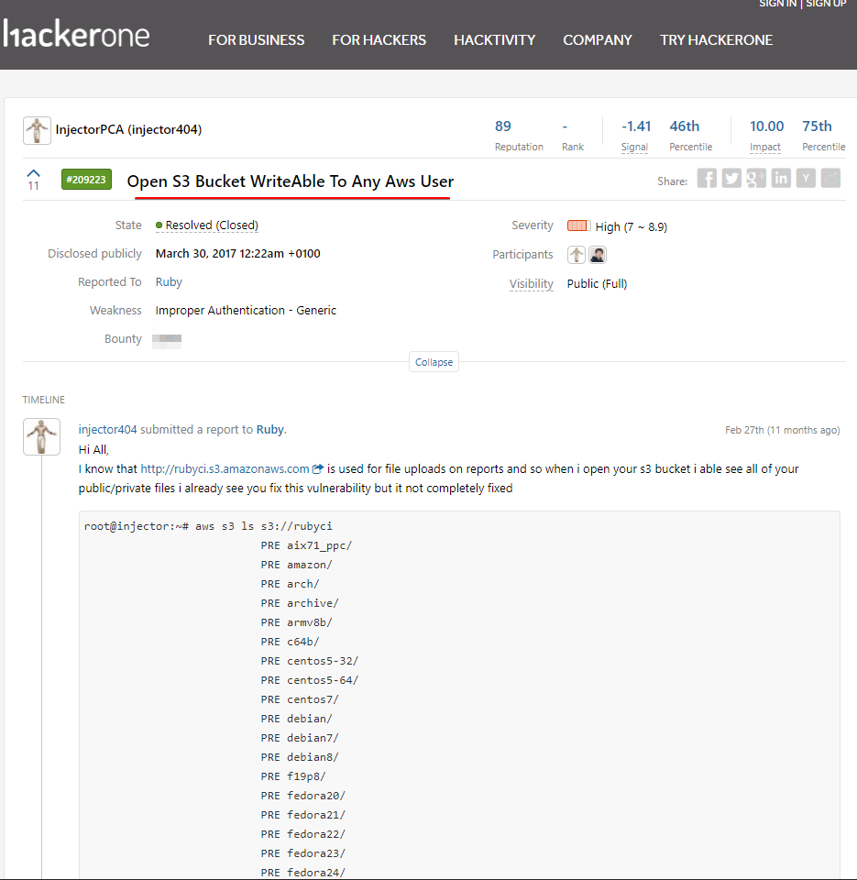This screenshot has width=857, height=880.
Task: Open injector404 user link in timeline
Action: 108,429
